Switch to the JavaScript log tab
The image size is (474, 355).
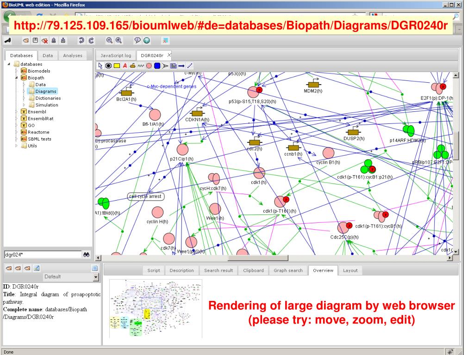116,55
